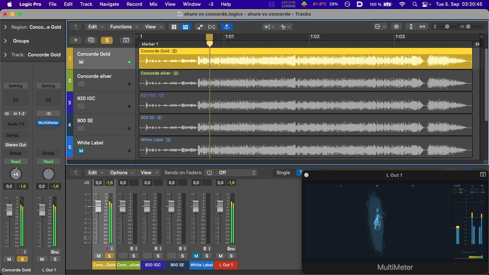
Task: Click Read automation button on Concorde Gold strip
Action: point(16,162)
